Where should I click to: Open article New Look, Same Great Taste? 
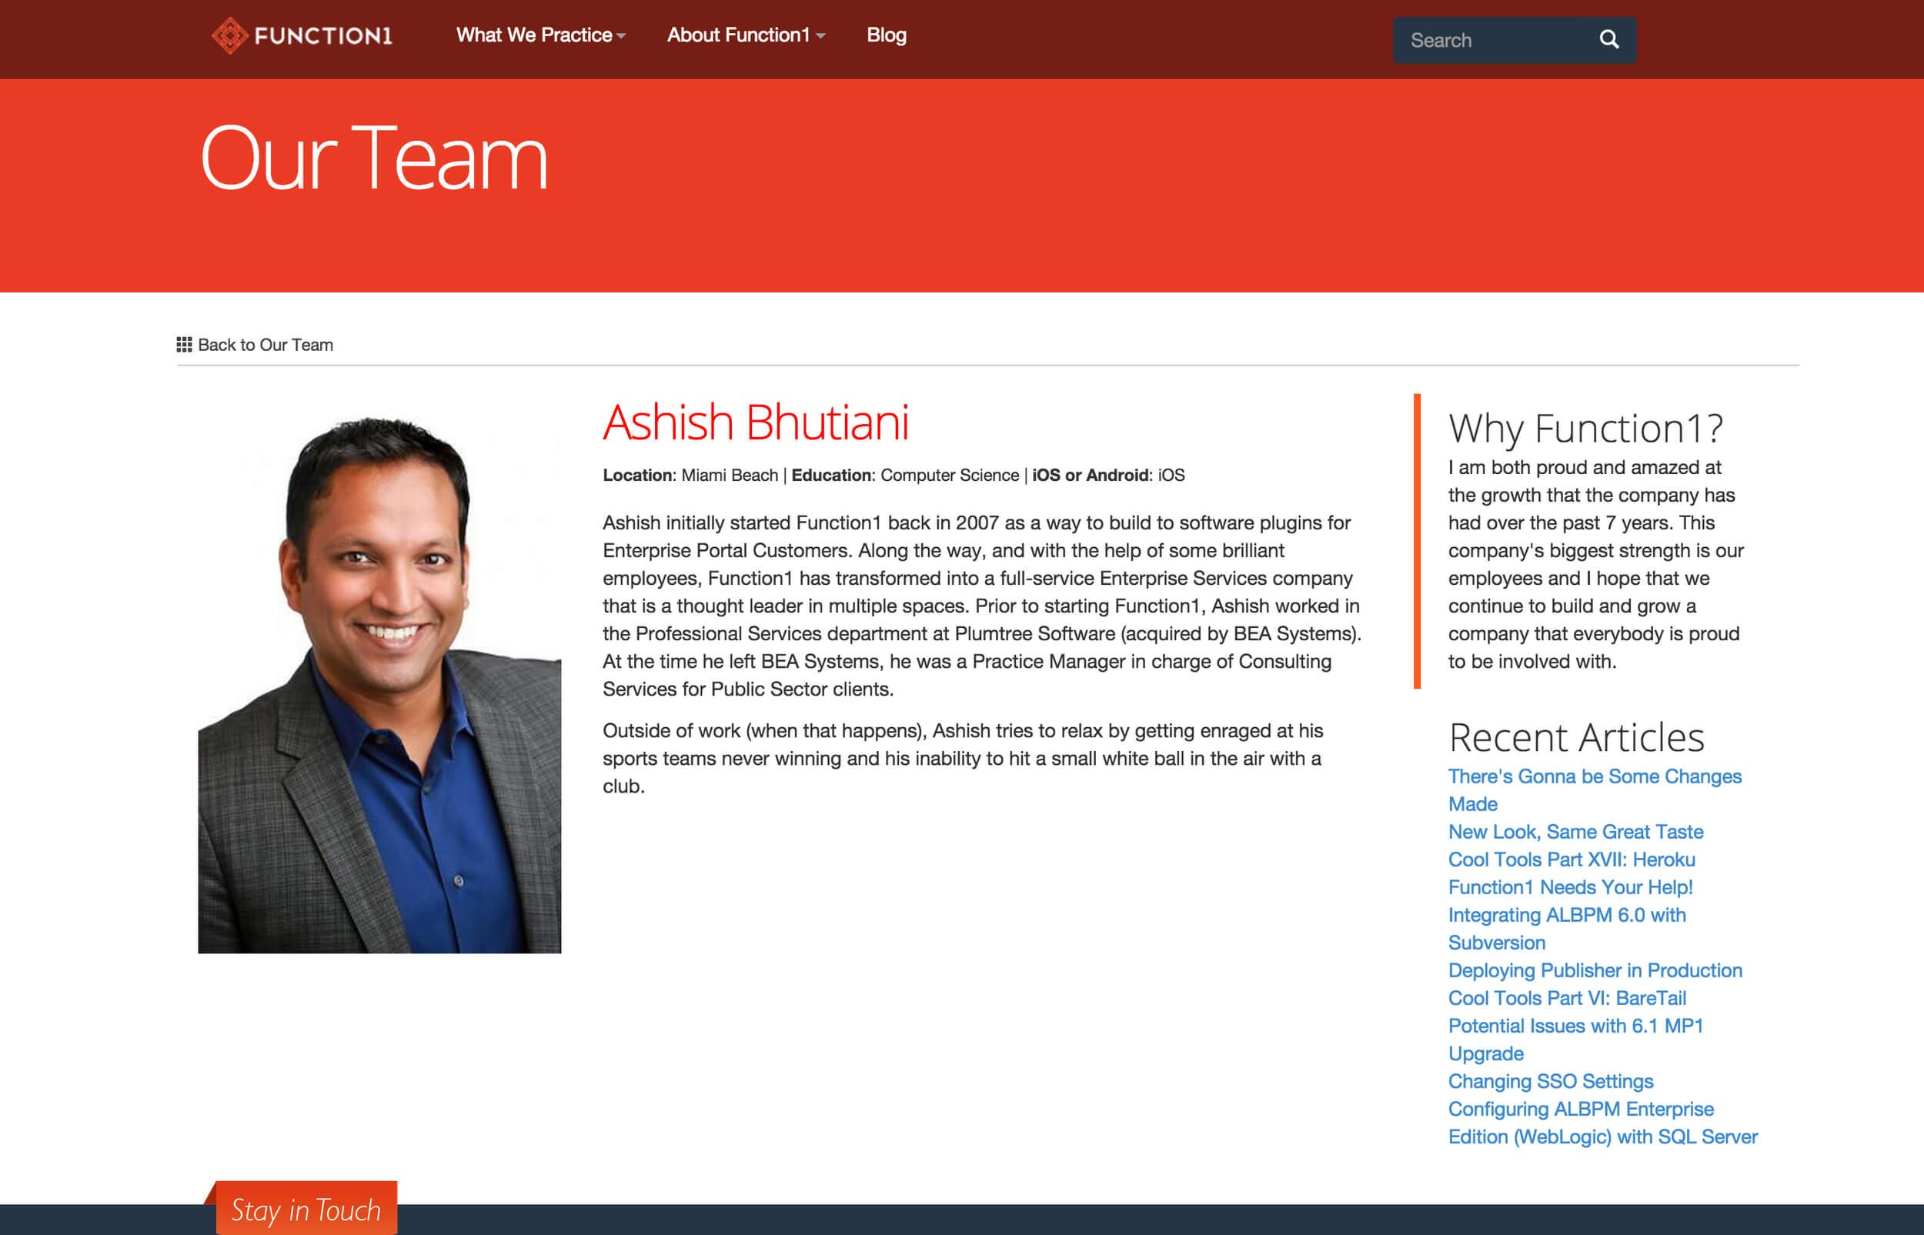point(1575,832)
